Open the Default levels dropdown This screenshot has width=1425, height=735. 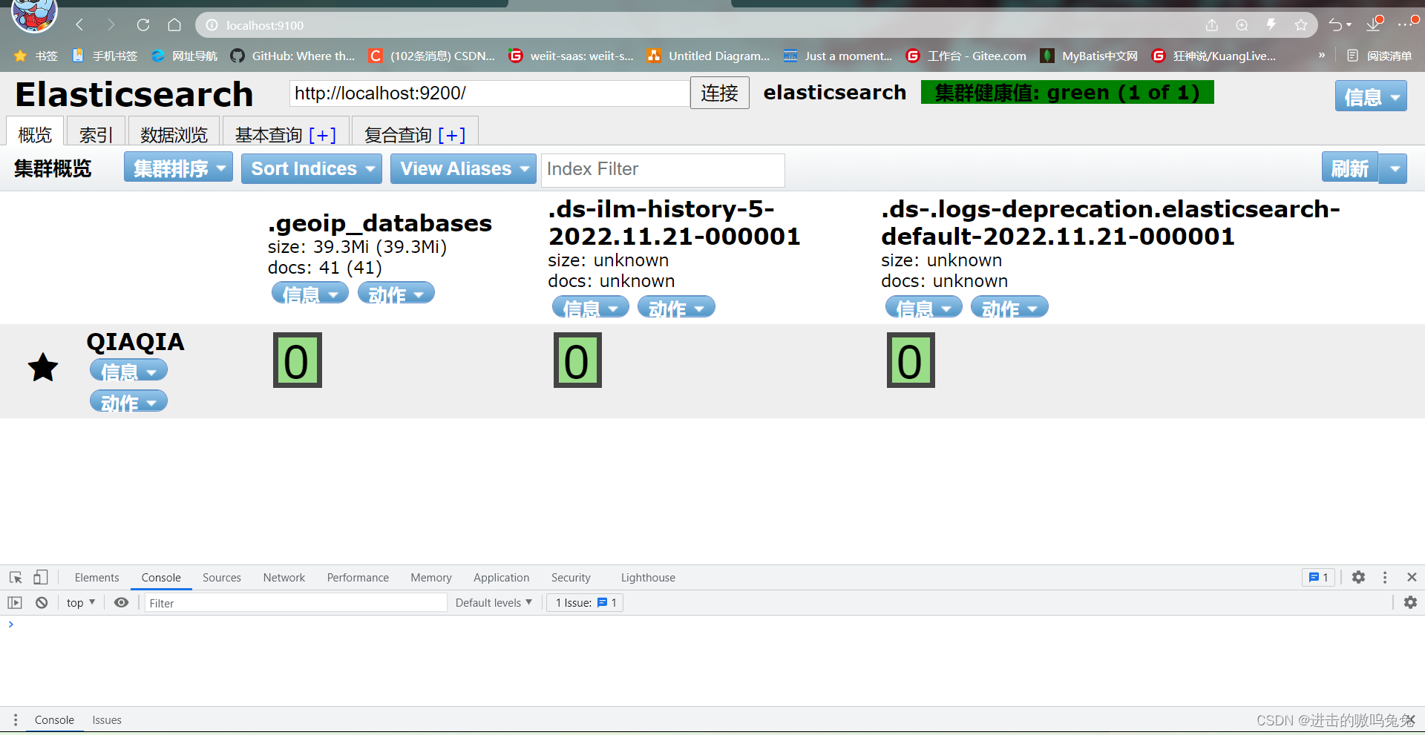(x=494, y=603)
